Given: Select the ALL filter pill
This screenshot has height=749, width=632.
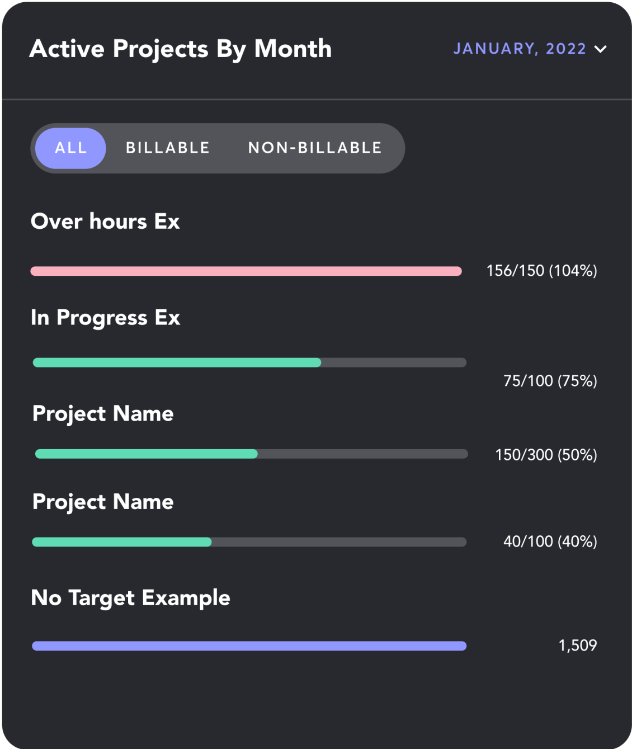Looking at the screenshot, I should (x=71, y=148).
